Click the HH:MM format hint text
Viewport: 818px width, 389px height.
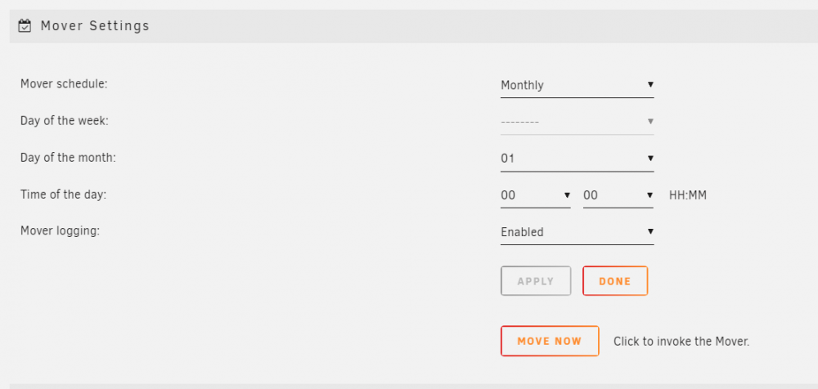click(688, 195)
